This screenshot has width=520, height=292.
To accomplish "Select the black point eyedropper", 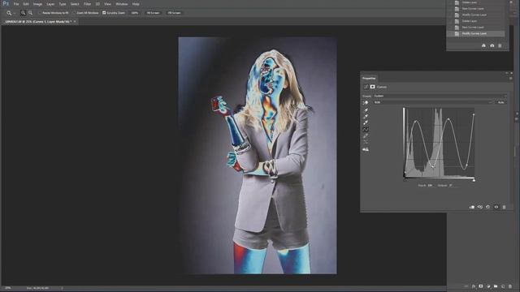I will pos(366,110).
